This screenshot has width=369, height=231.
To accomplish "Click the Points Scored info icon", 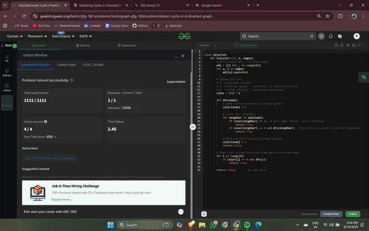I will point(46,122).
